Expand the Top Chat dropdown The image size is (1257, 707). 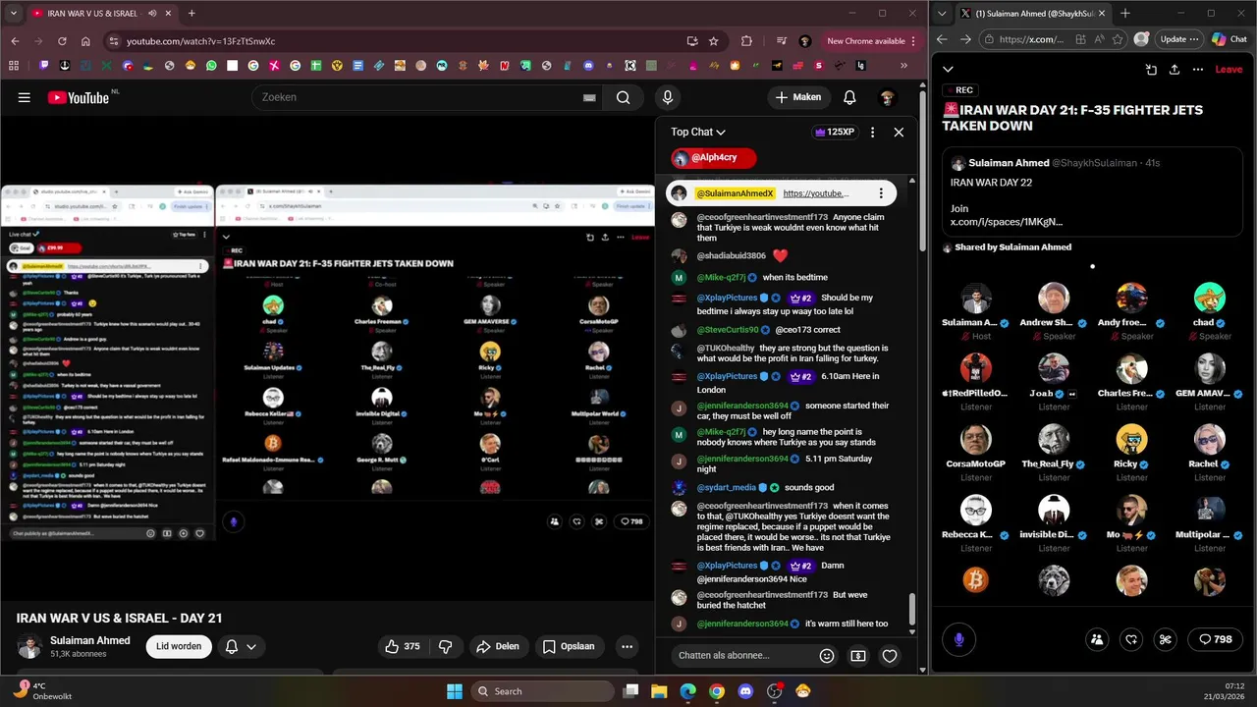click(x=698, y=132)
